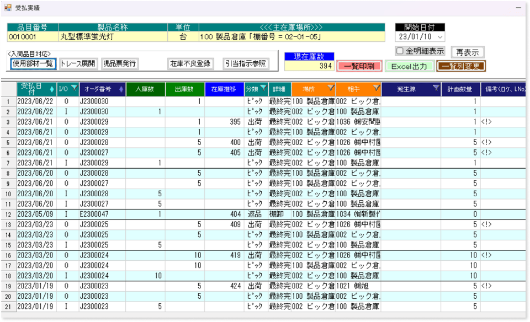Enable the 全明細表示 checkbox
Viewport: 530px width, 322px height.
[x=400, y=51]
